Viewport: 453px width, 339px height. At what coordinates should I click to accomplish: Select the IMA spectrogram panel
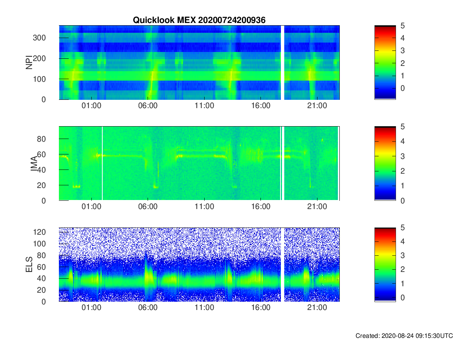click(199, 163)
